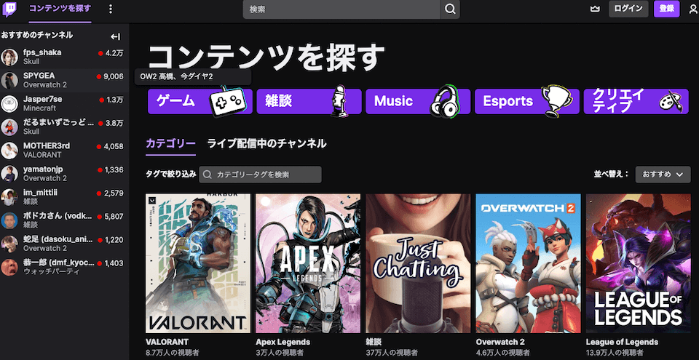The height and width of the screenshot is (360, 699).
Task: Open the League of Legends cover art
Action: pos(638,263)
